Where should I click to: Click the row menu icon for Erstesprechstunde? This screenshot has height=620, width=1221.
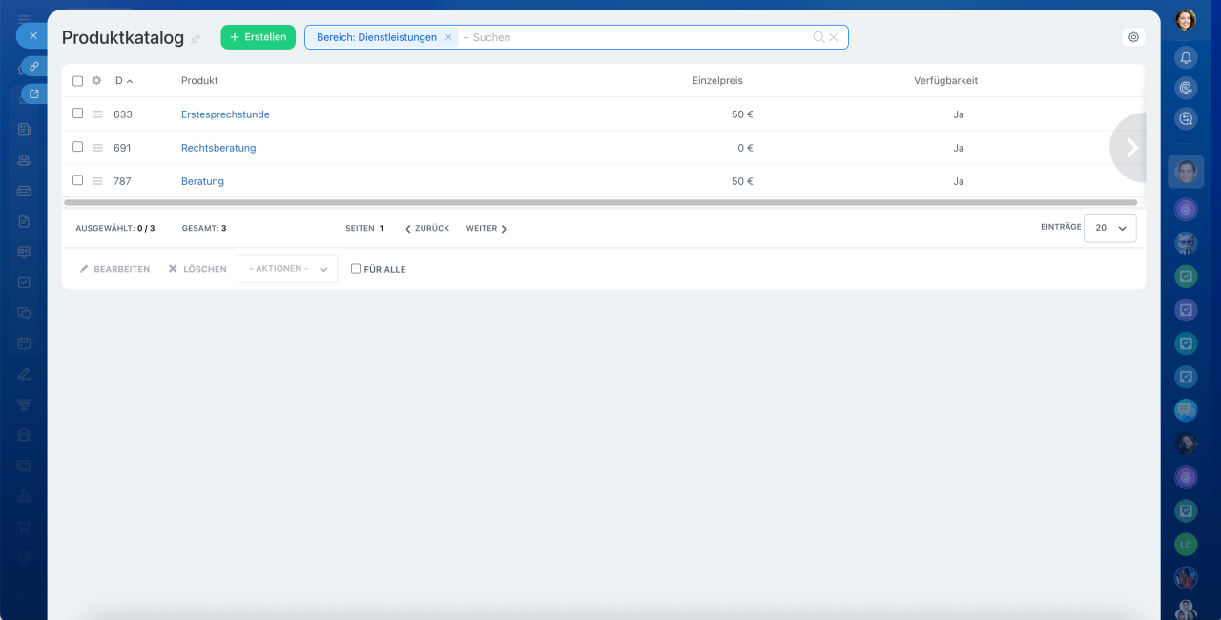(x=97, y=114)
